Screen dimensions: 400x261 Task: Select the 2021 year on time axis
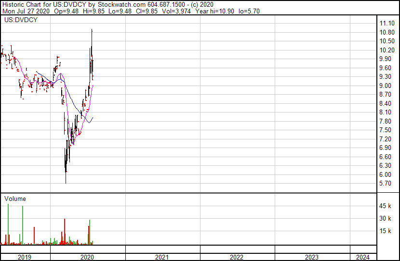coord(162,258)
